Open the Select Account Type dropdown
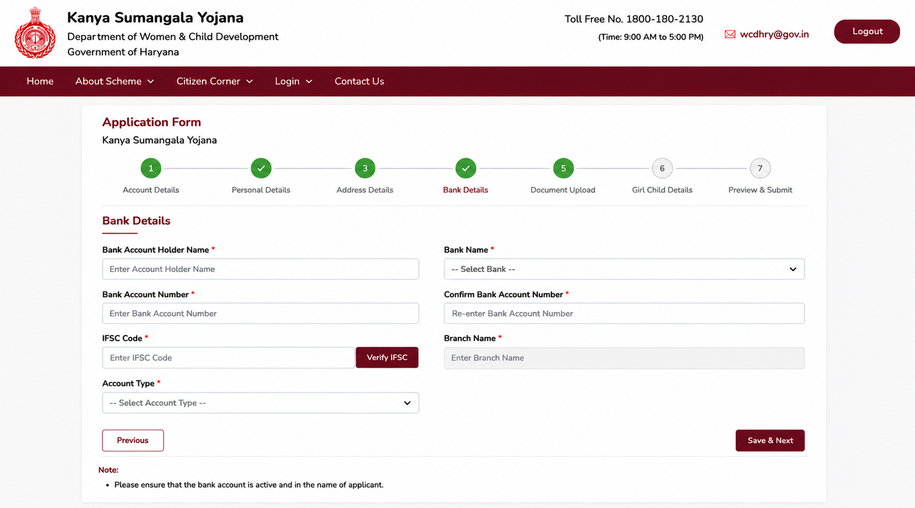 click(x=260, y=403)
